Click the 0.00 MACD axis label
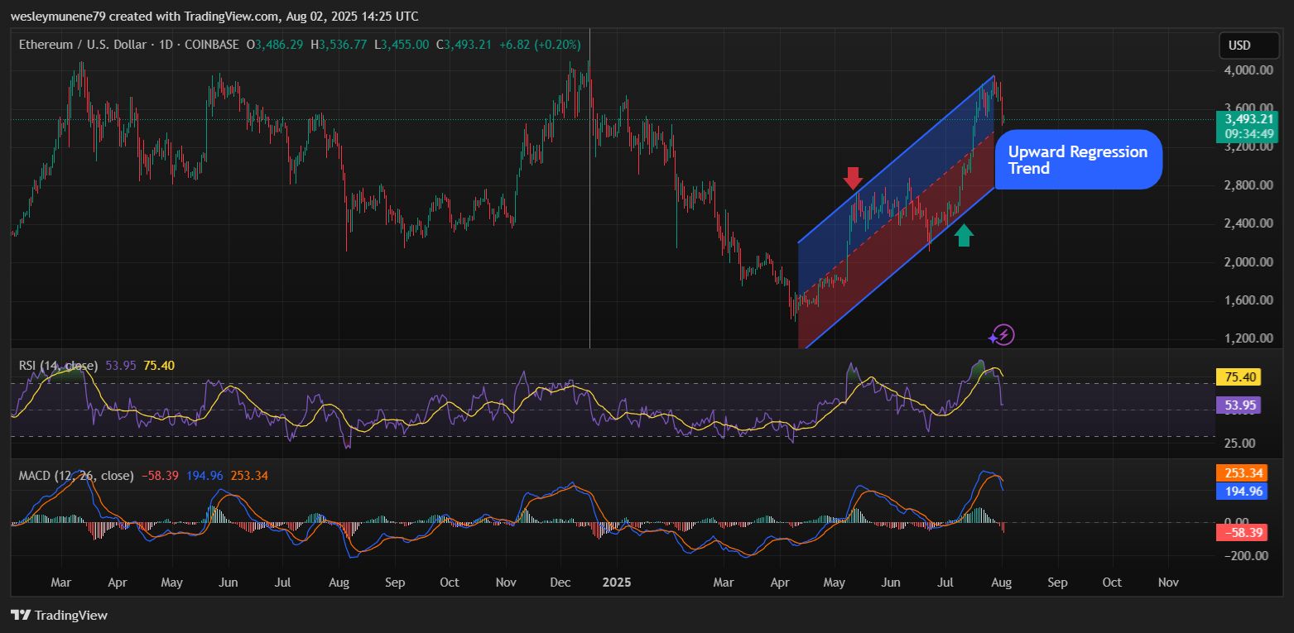 (x=1237, y=521)
